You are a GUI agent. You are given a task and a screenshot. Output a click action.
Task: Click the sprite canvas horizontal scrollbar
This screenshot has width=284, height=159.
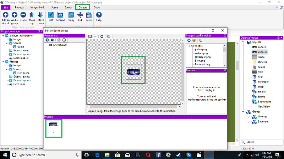click(133, 107)
